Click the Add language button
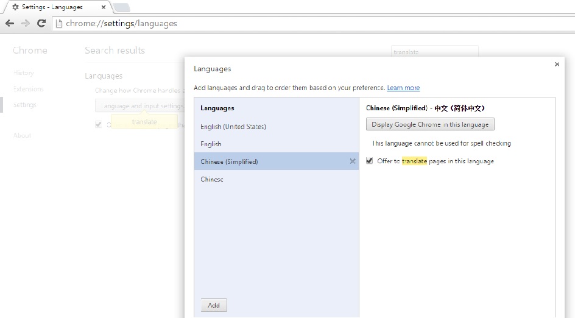This screenshot has width=575, height=318. 214,305
